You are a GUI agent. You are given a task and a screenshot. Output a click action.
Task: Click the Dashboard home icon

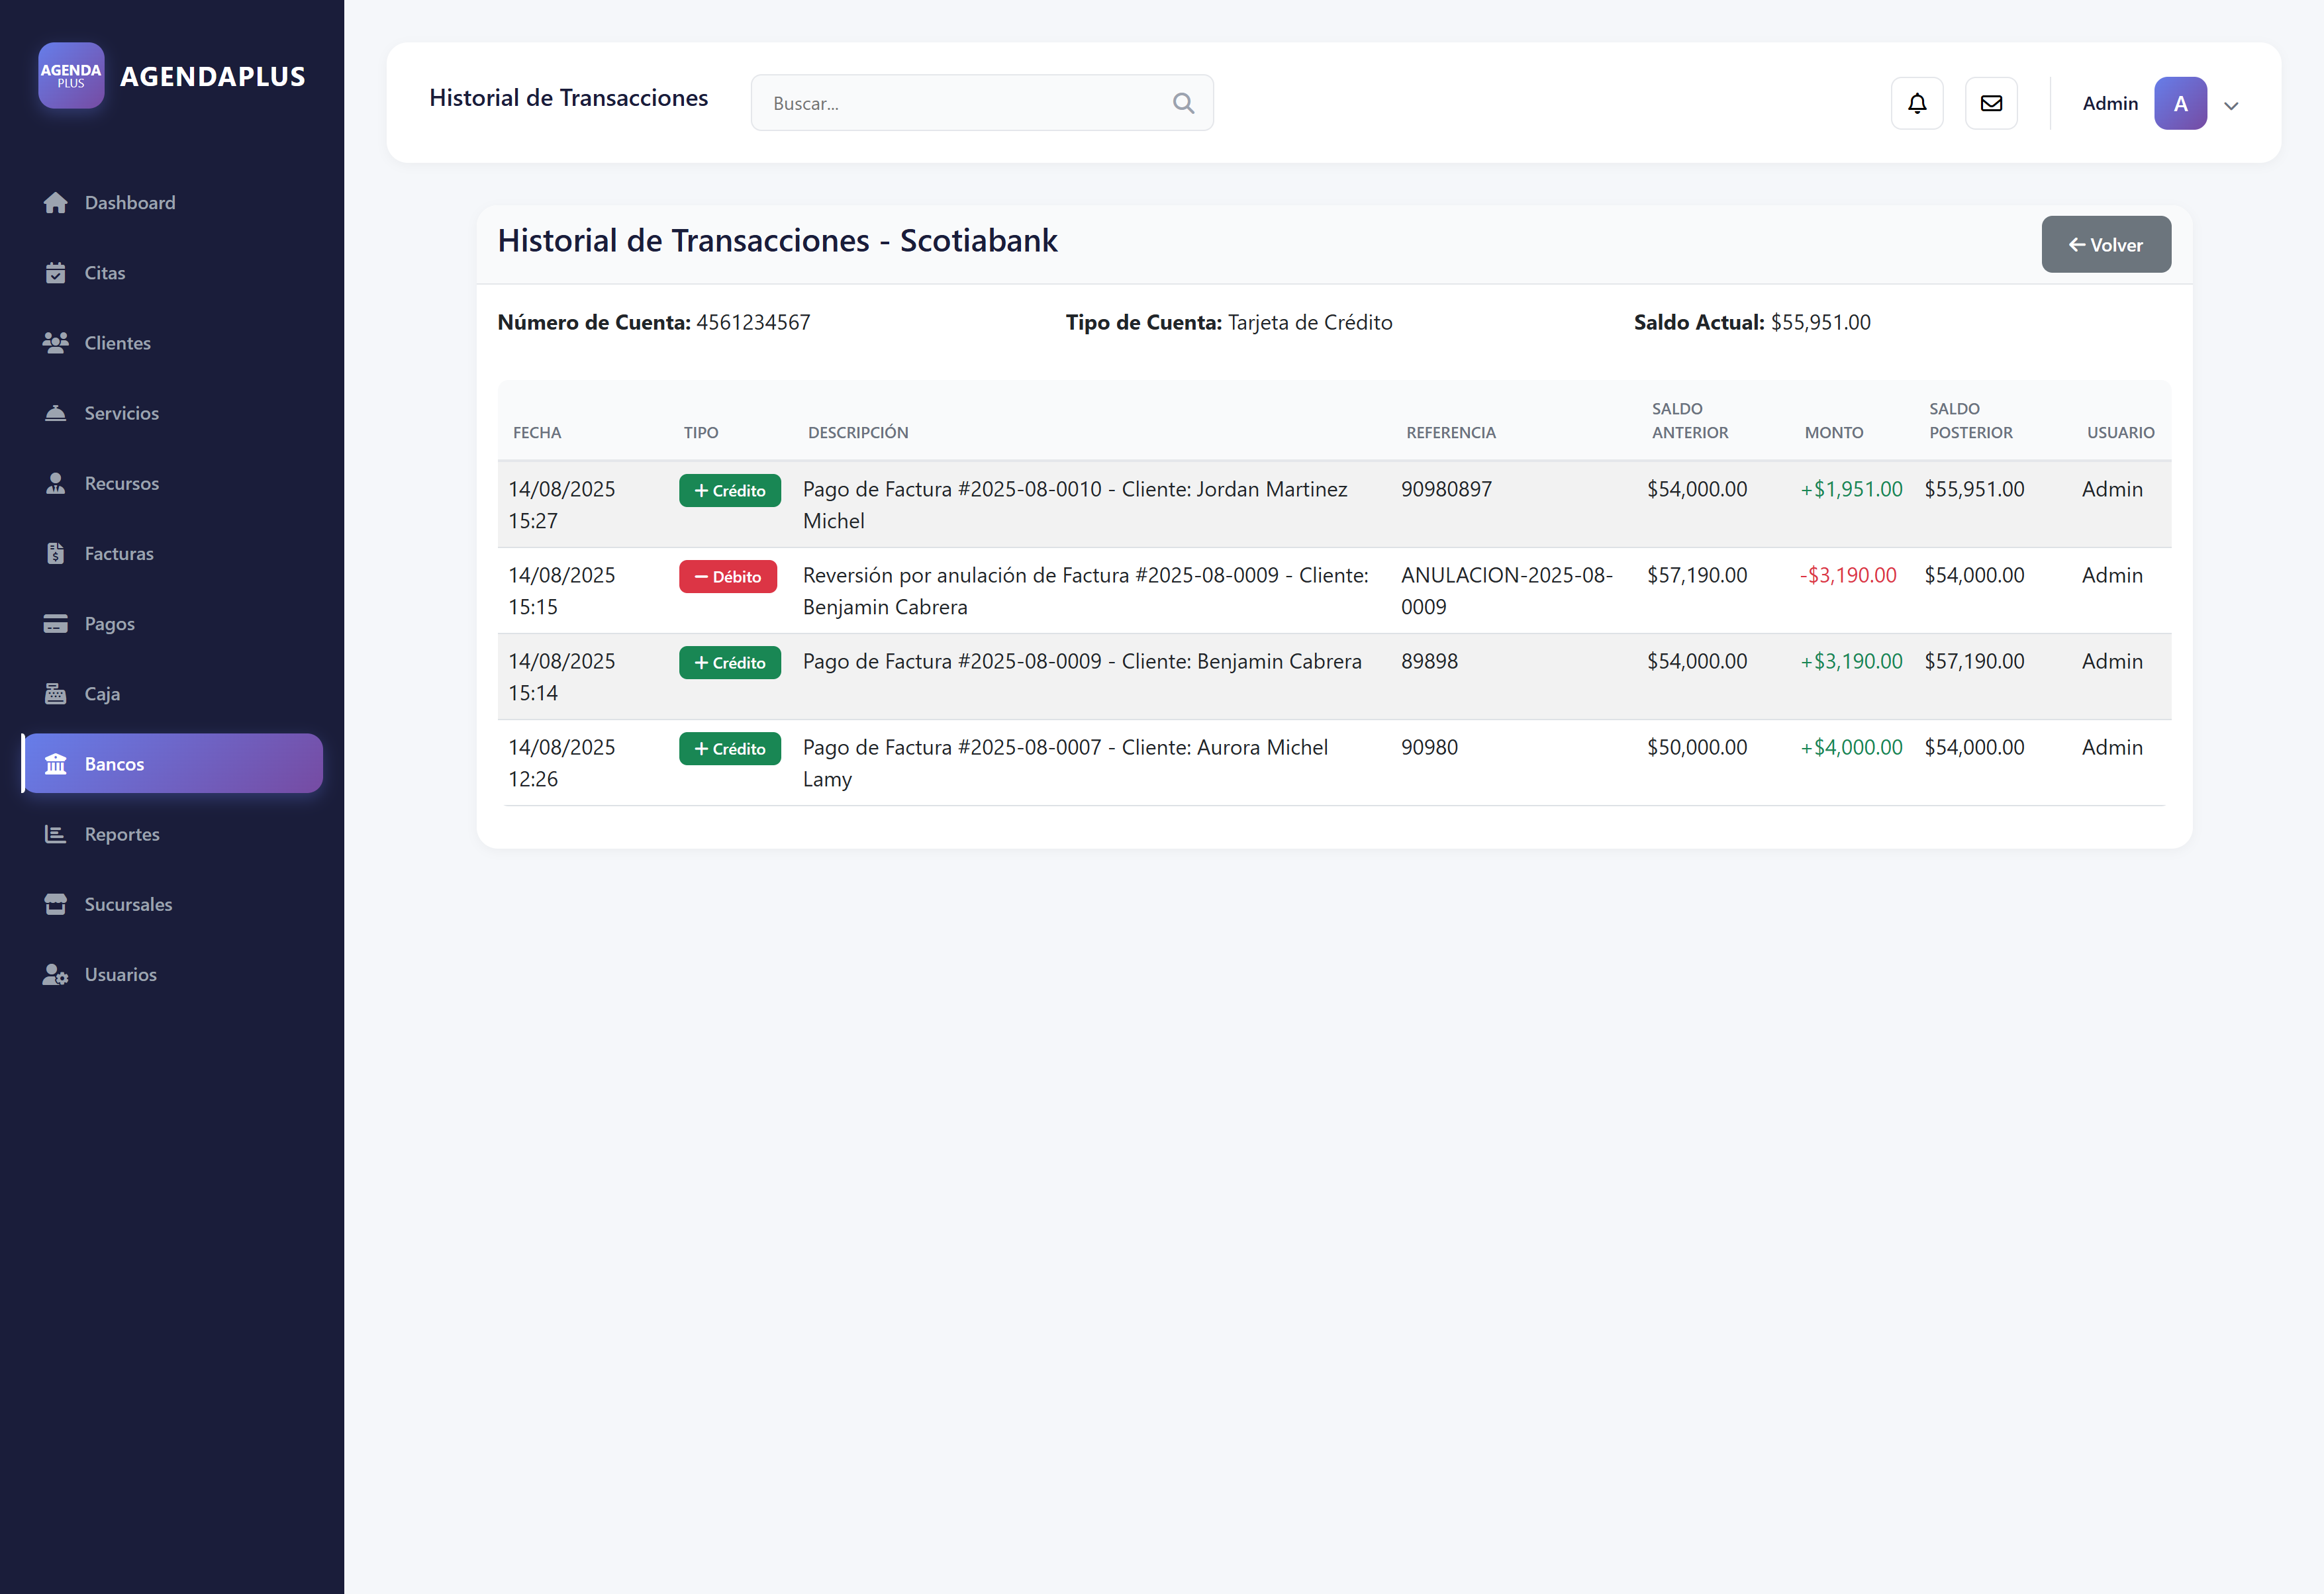click(56, 203)
